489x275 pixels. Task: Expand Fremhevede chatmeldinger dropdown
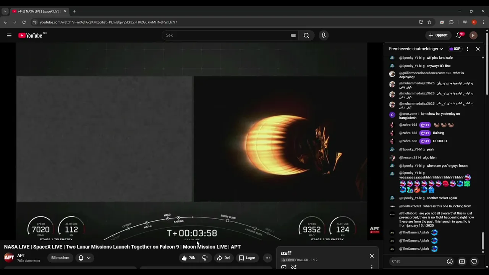pyautogui.click(x=416, y=49)
